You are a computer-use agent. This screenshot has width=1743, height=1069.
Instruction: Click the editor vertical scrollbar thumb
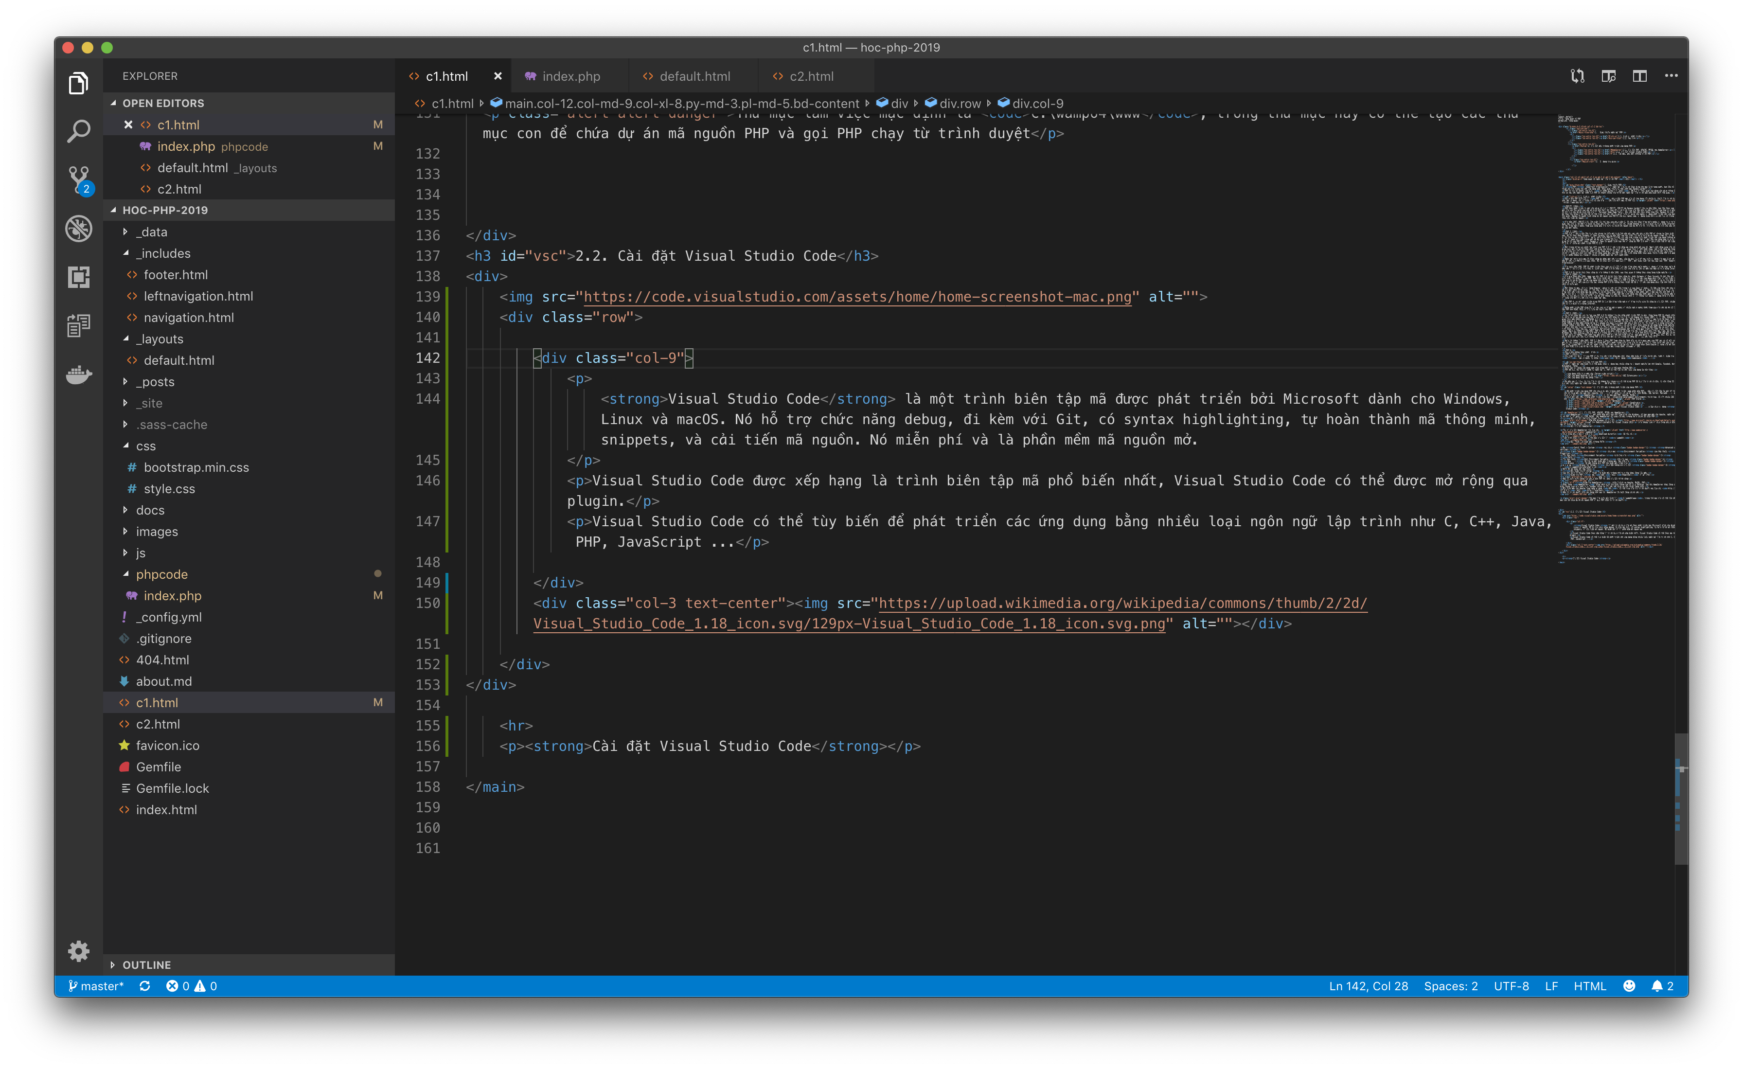click(x=1681, y=799)
